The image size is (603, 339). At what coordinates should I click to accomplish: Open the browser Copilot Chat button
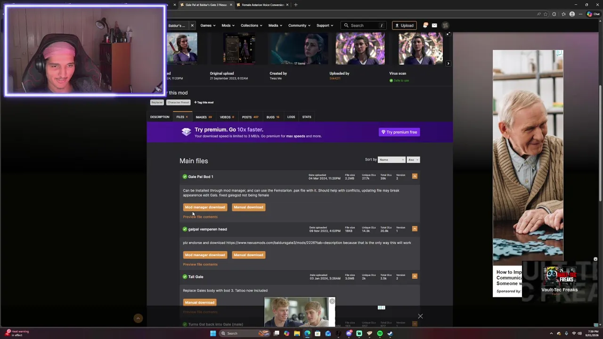click(x=593, y=14)
